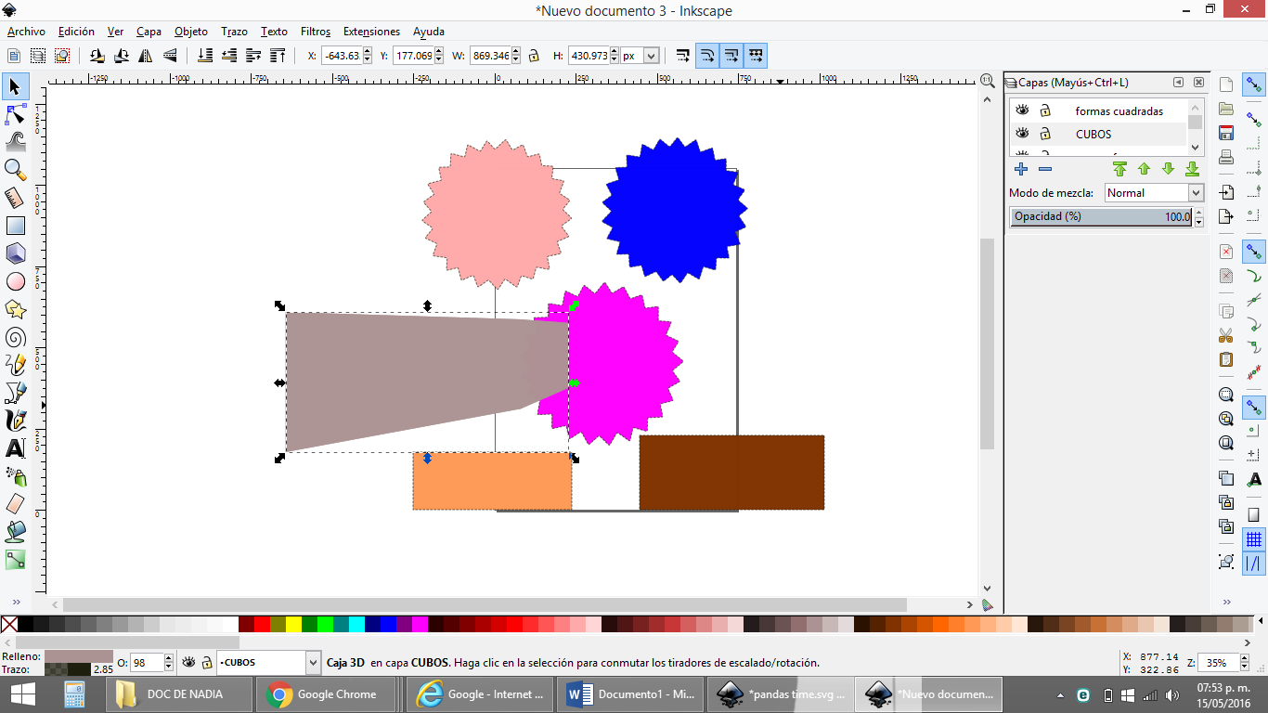This screenshot has height=713, width=1268.
Task: Toggle lock of formas cuadradas layer
Action: coord(1044,110)
